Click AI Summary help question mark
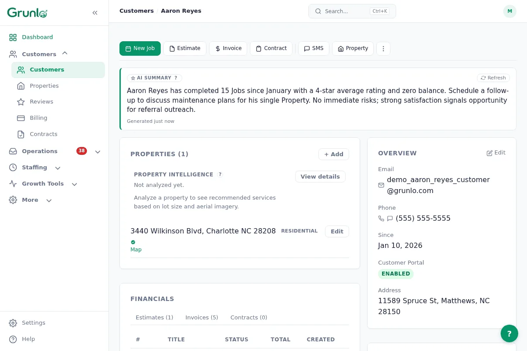 pyautogui.click(x=176, y=78)
